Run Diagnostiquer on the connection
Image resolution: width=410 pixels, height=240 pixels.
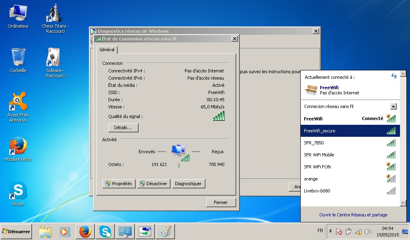coord(189,184)
